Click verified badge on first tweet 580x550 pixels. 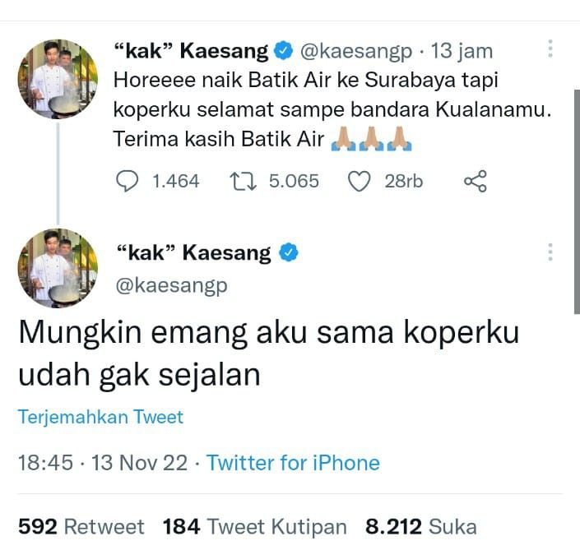282,51
